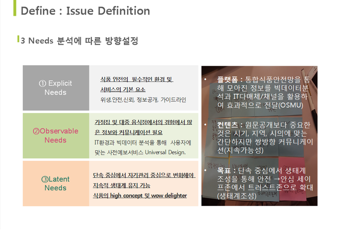The width and height of the screenshot is (337, 235).
Task: Click the 'Define : Issue Definition' slide title
Action: [x=85, y=11]
